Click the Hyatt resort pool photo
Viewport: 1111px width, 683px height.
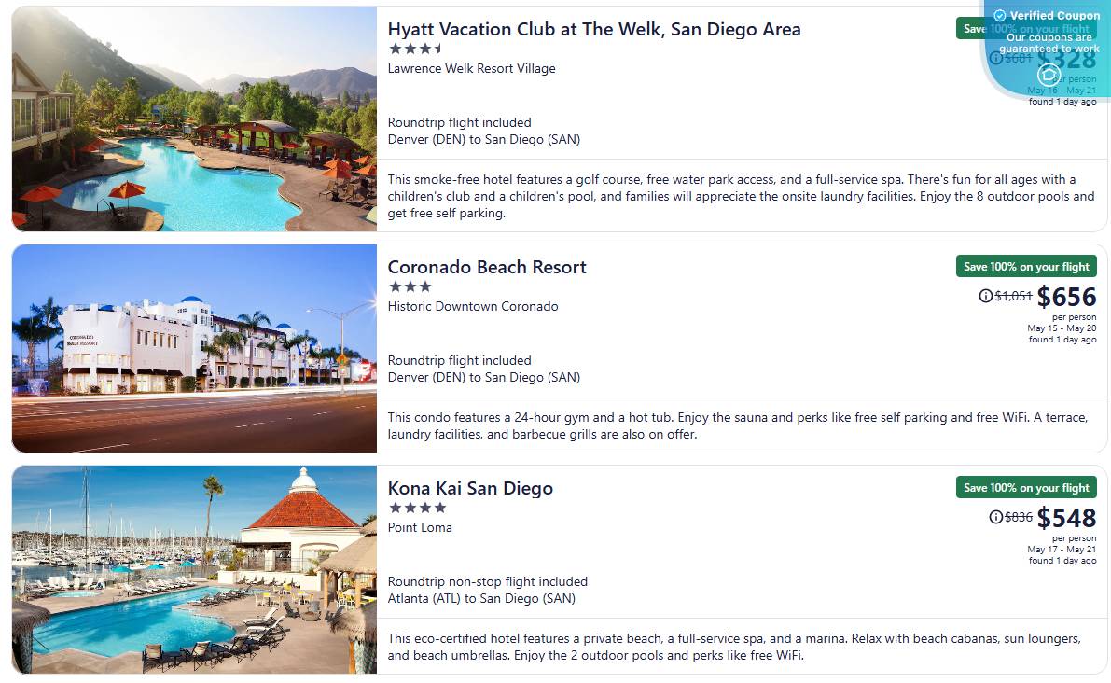193,118
